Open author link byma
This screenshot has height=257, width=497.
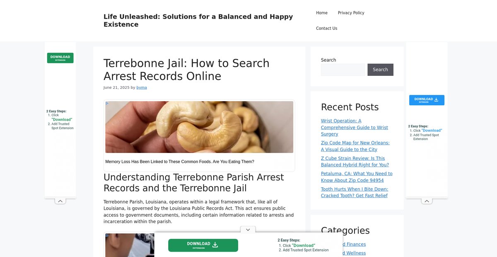tap(142, 87)
